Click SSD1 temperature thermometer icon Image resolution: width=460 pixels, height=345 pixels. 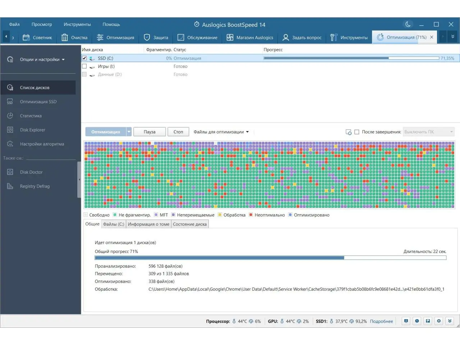332,321
